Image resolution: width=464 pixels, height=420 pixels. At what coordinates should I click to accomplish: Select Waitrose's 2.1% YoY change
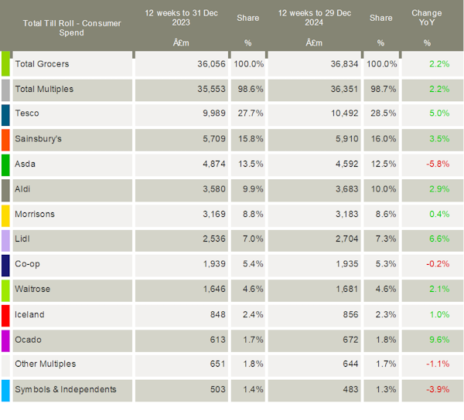pos(439,289)
